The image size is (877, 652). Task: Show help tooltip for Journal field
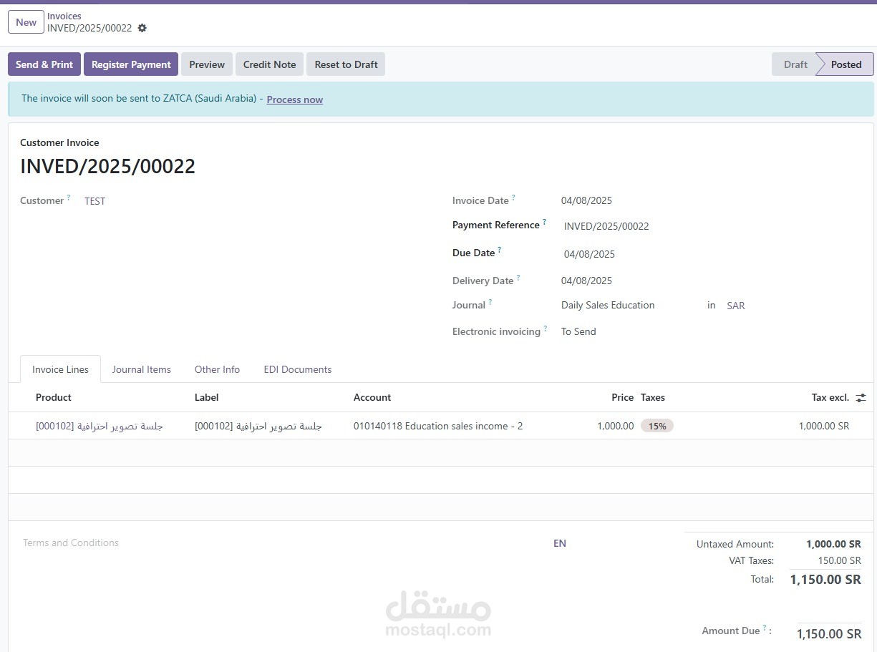pos(490,302)
